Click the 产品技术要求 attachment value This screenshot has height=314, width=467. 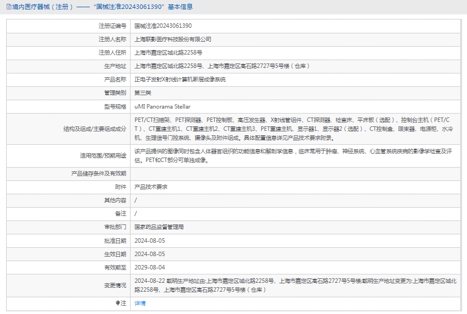pos(151,187)
